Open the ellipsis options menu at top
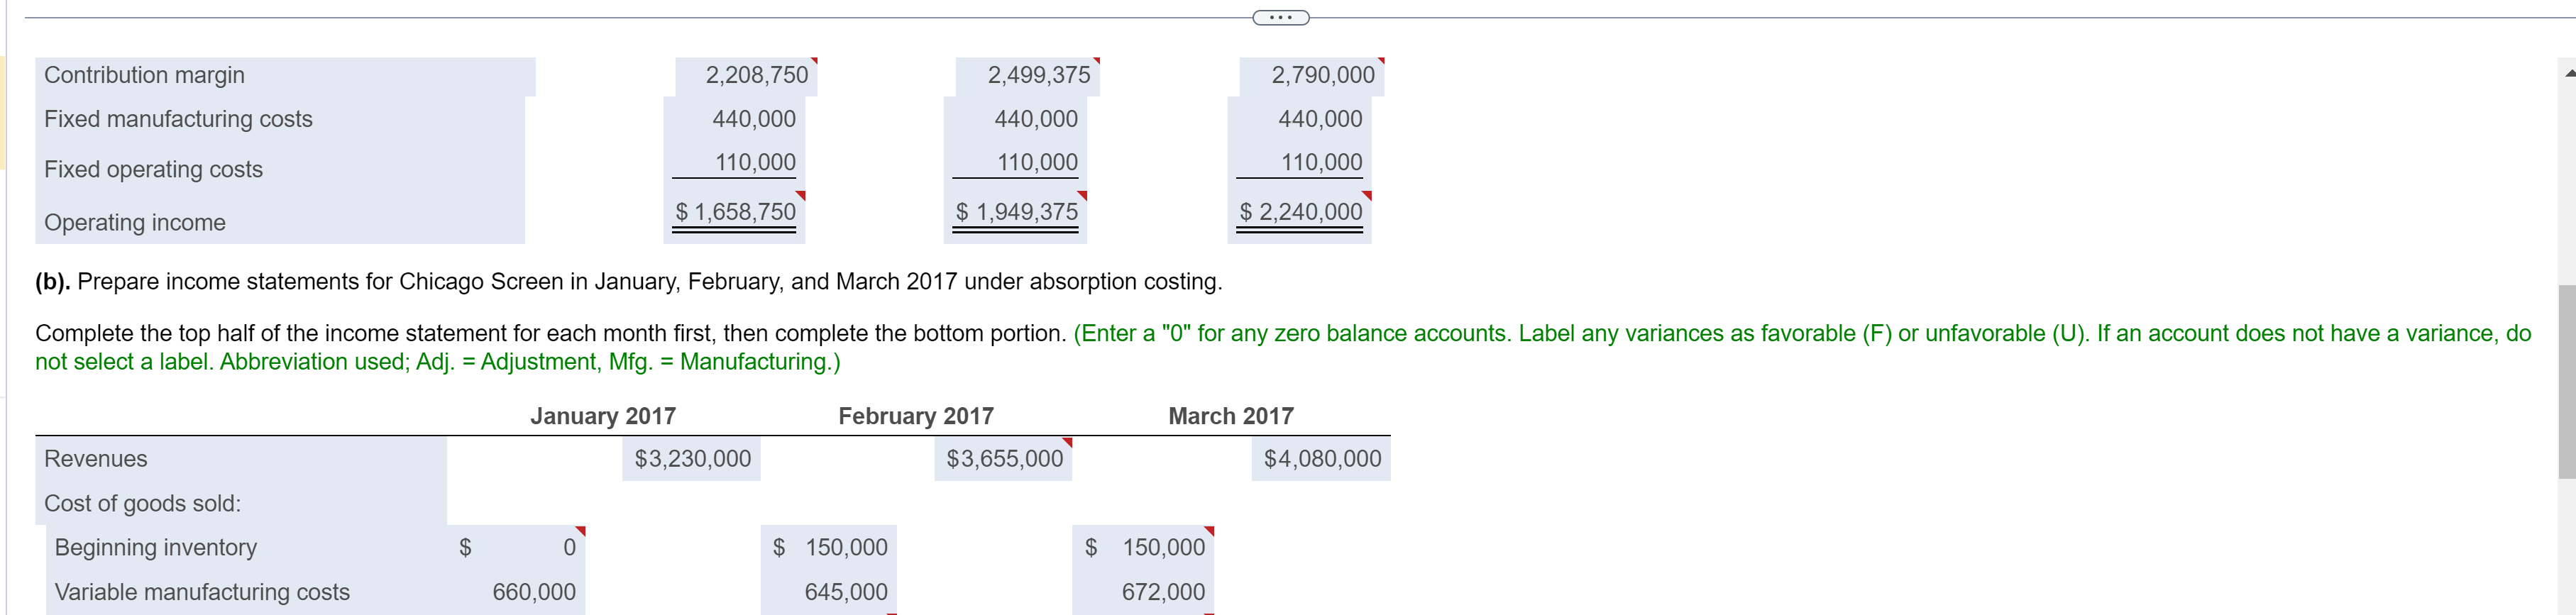The height and width of the screenshot is (615, 2576). [1281, 17]
